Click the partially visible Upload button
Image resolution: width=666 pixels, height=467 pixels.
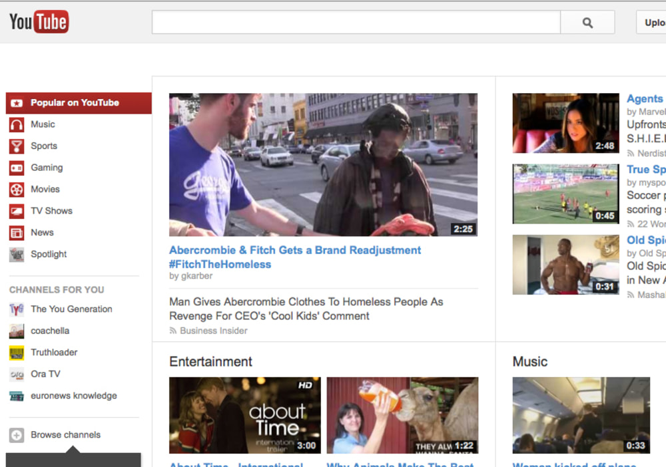[651, 22]
